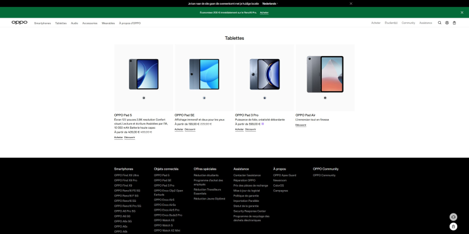Close the green Reno16 Pro promo banner
The width and height of the screenshot is (469, 234).
(x=462, y=12)
